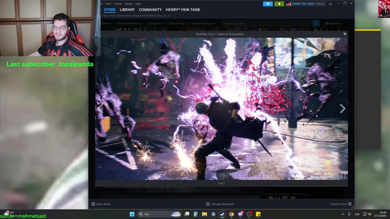Close the Trailers & Screenshots viewer
The image size is (390, 219).
345,34
